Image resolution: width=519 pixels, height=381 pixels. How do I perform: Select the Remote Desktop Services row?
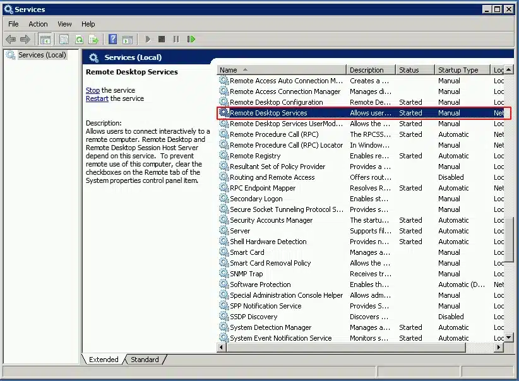pyautogui.click(x=361, y=113)
